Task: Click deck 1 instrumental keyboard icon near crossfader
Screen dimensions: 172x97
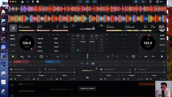Action: 58,56
